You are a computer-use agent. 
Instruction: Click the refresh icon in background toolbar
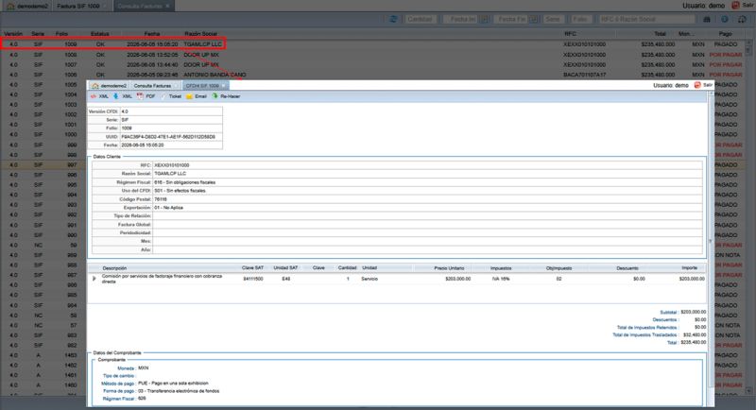(393, 19)
